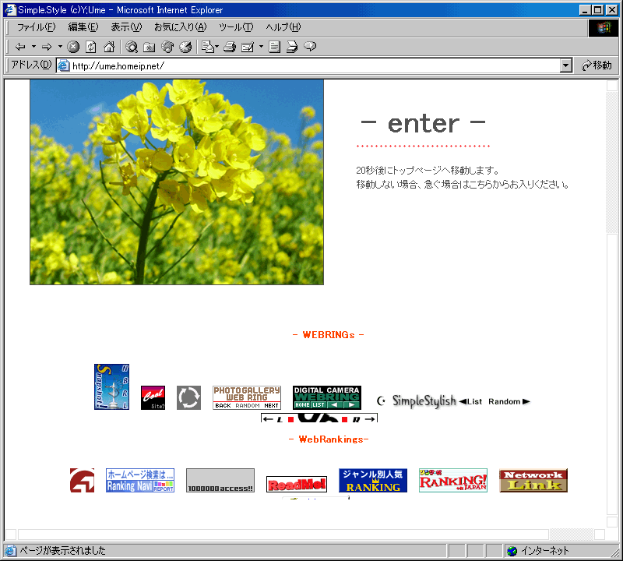The width and height of the screenshot is (623, 561).
Task: Click NEXT on Photogallery Web Ring banner
Action: coord(271,405)
